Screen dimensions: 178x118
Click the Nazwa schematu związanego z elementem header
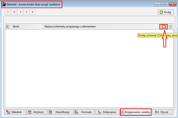pyautogui.click(x=101, y=27)
